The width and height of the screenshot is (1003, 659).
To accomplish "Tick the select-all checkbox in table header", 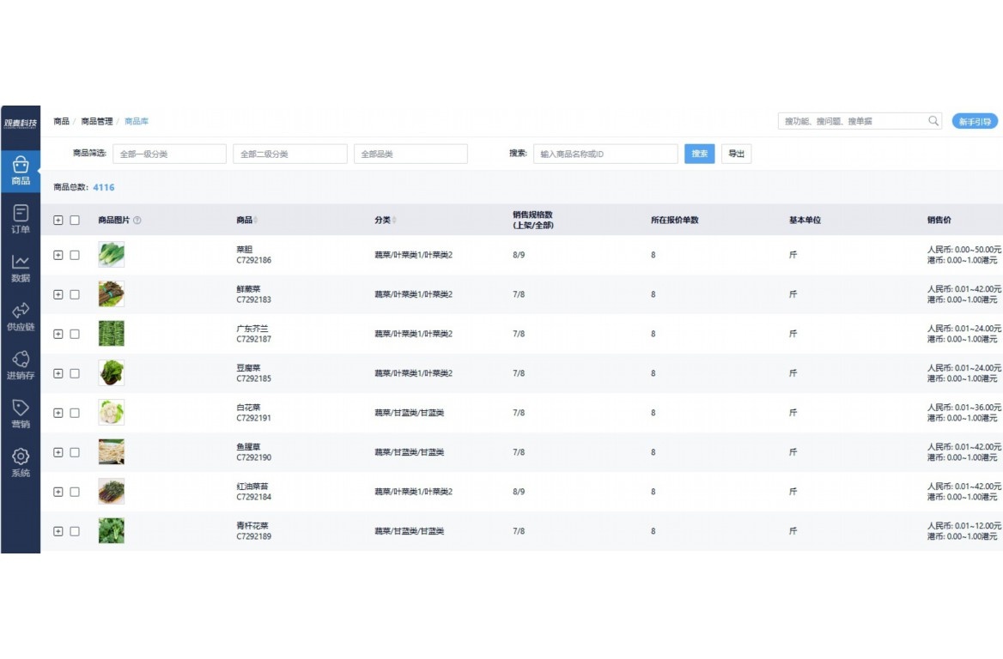I will tap(75, 221).
